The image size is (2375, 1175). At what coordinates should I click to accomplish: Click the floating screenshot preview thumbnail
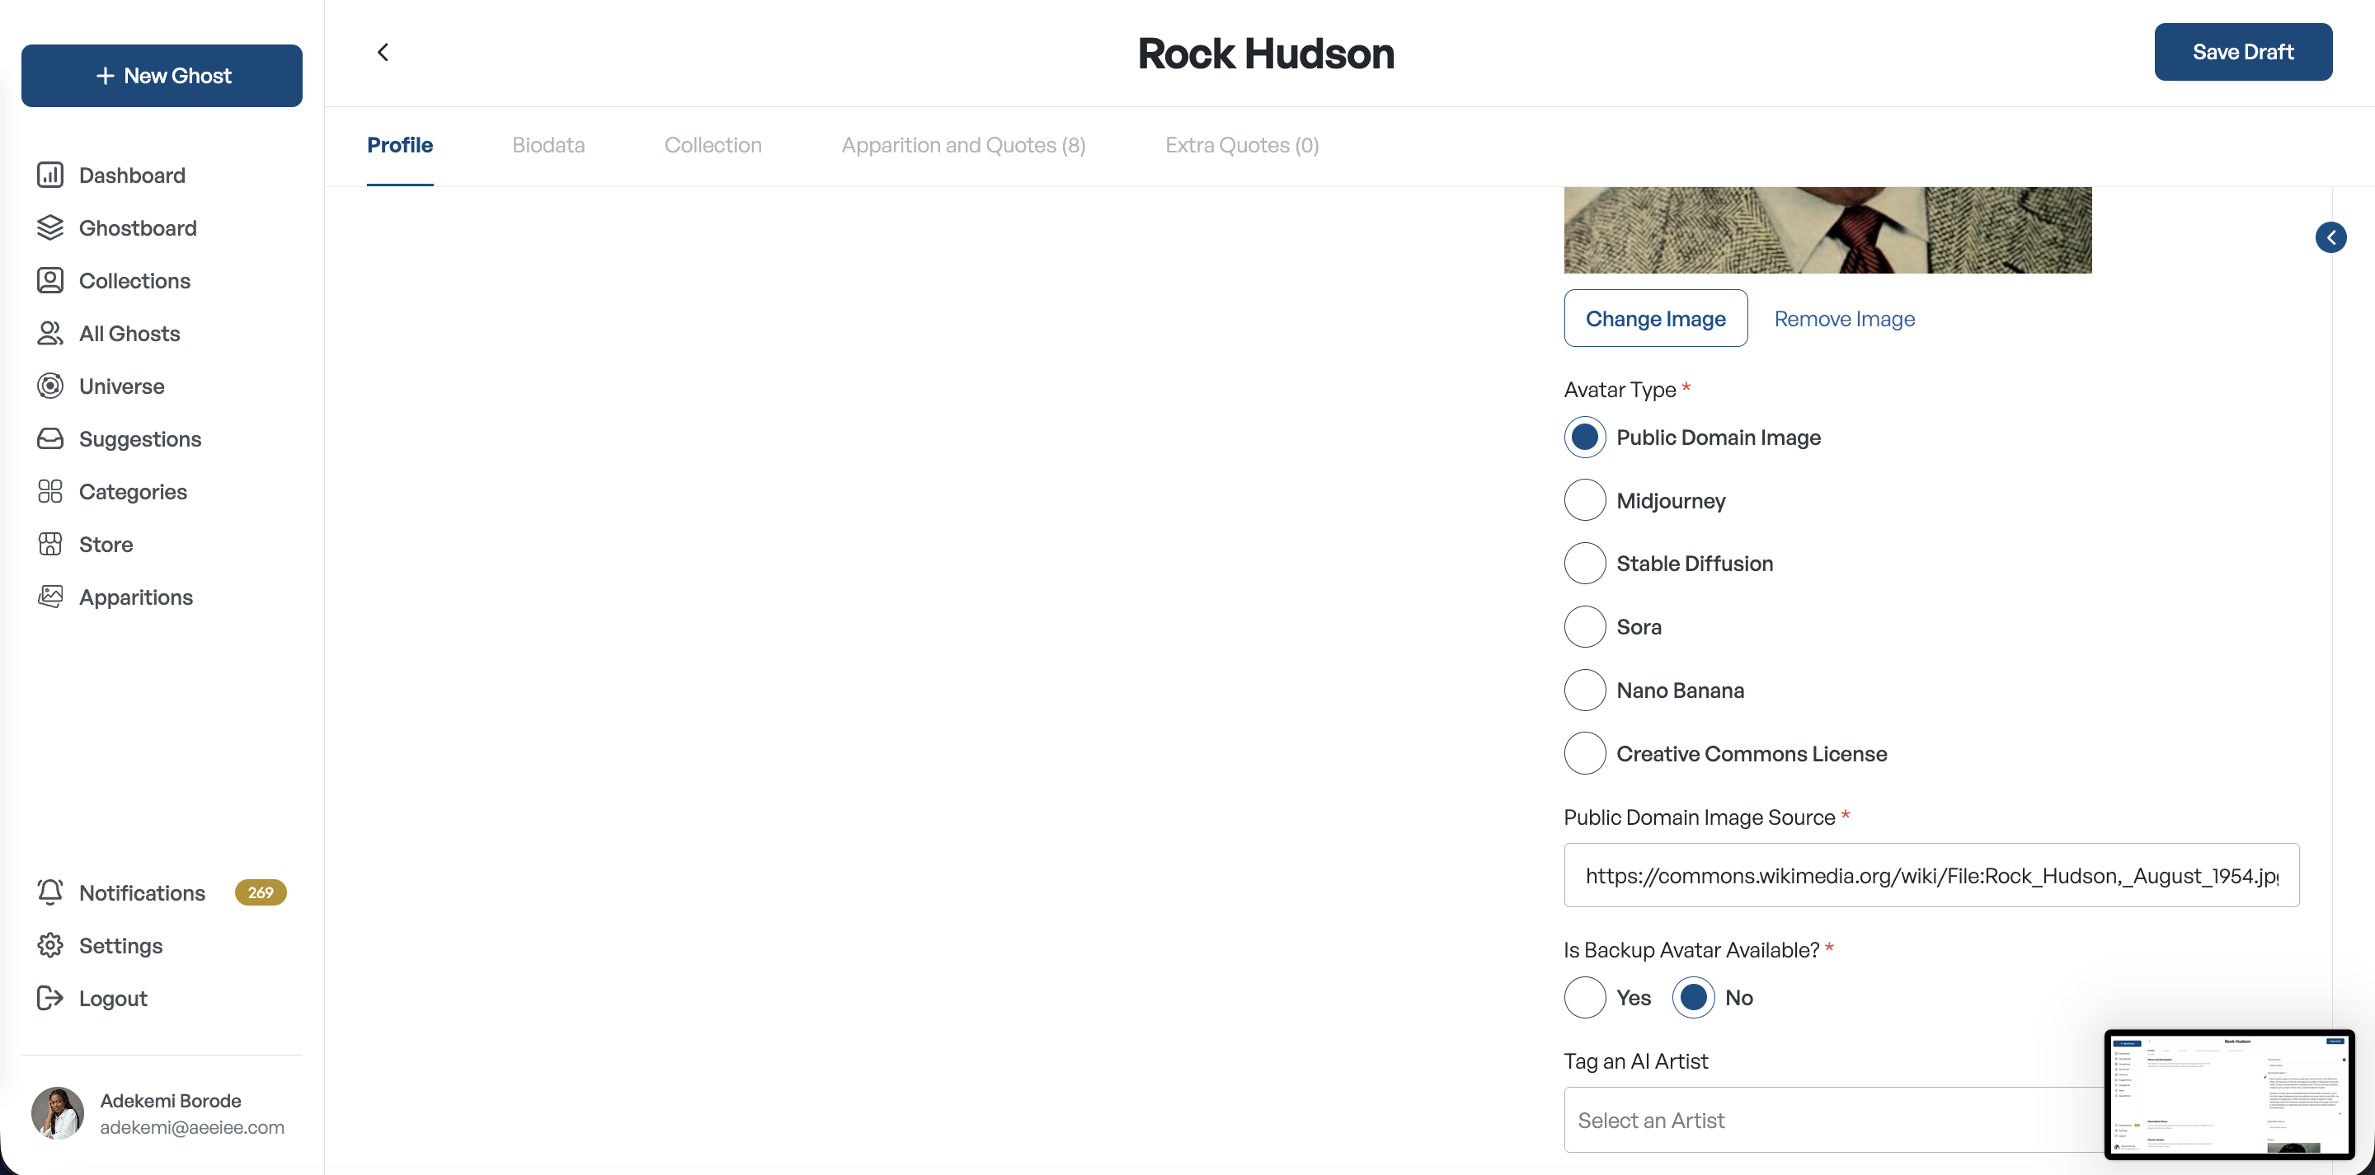click(2229, 1094)
